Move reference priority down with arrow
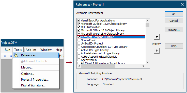Screen dimensions: 187x93 157,51
